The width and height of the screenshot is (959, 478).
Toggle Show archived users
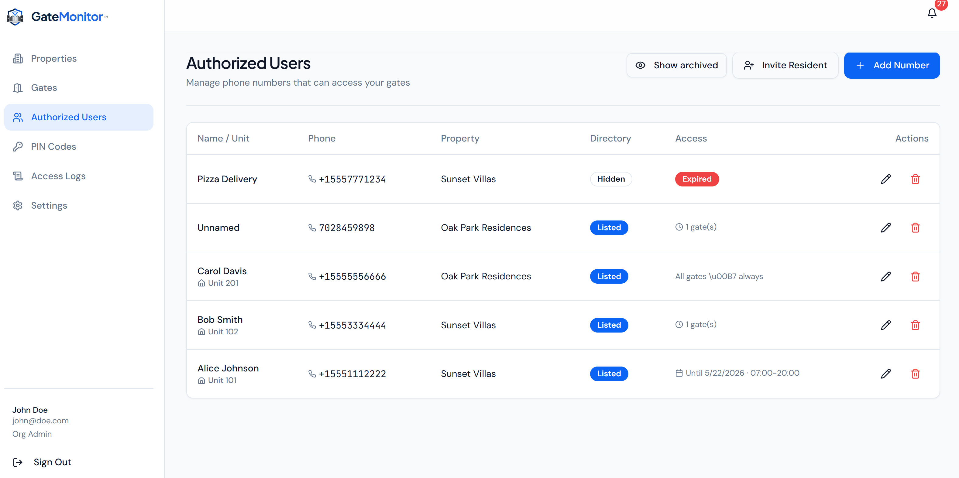pos(676,66)
